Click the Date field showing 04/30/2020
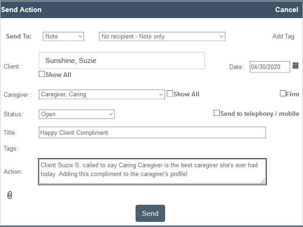This screenshot has width=303, height=227. click(270, 67)
